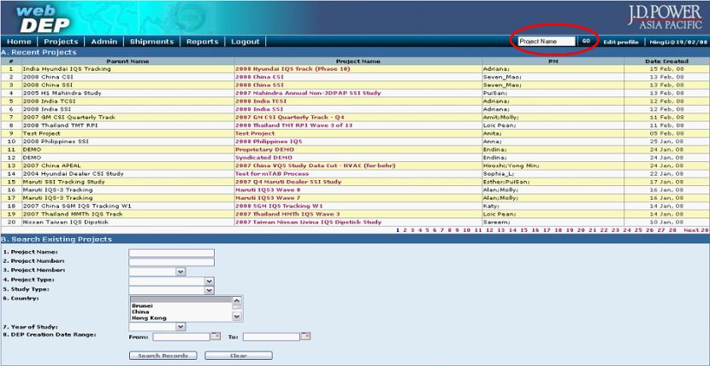Click the PM column header

pyautogui.click(x=553, y=61)
